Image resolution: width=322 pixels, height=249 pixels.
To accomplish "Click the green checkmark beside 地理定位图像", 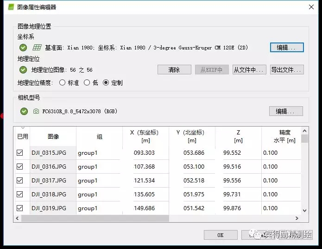I will [23, 70].
